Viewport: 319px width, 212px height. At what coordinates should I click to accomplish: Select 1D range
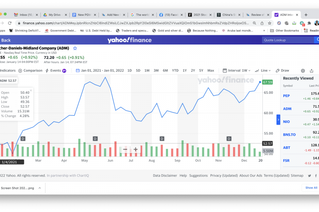coord(130,70)
